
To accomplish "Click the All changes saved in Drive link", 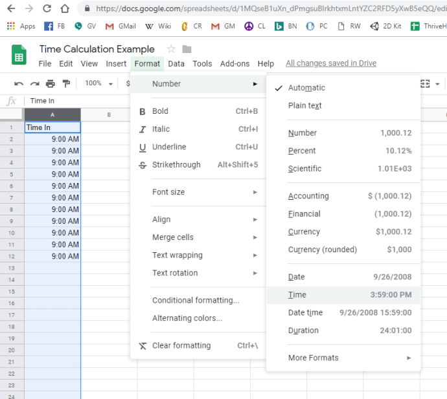I will (x=330, y=63).
